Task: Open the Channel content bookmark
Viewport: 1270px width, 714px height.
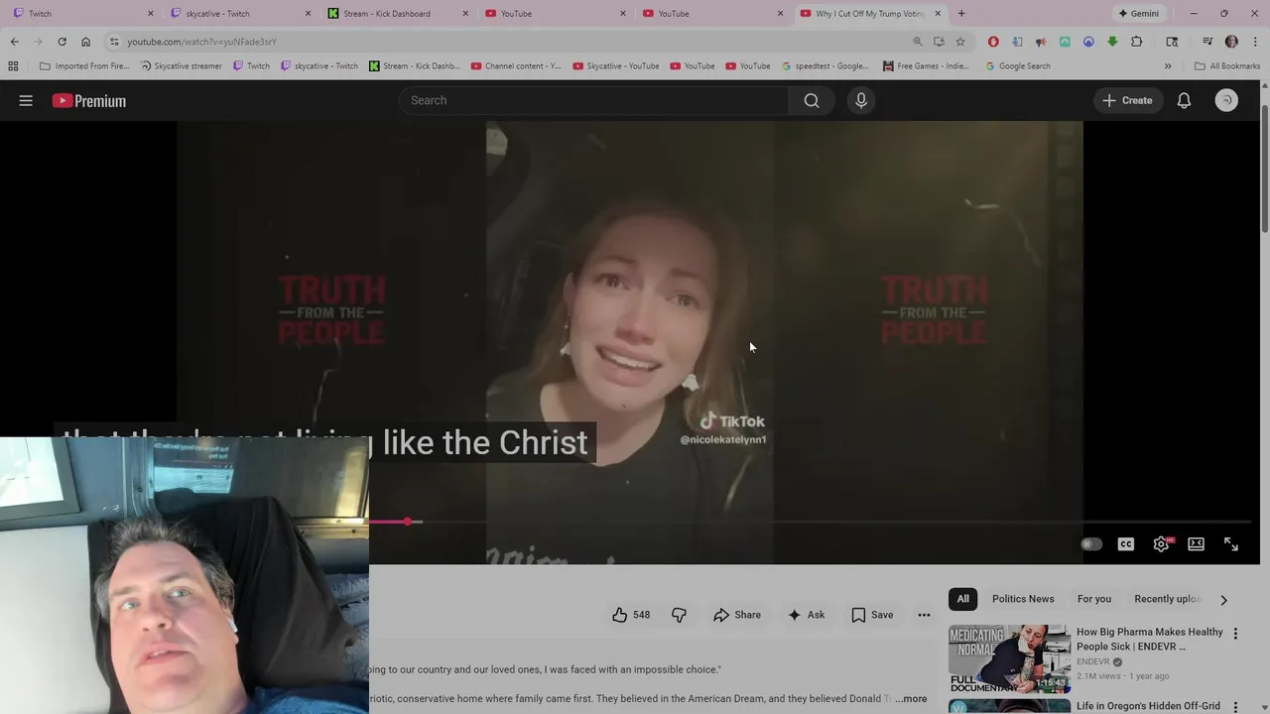Action: click(x=515, y=66)
